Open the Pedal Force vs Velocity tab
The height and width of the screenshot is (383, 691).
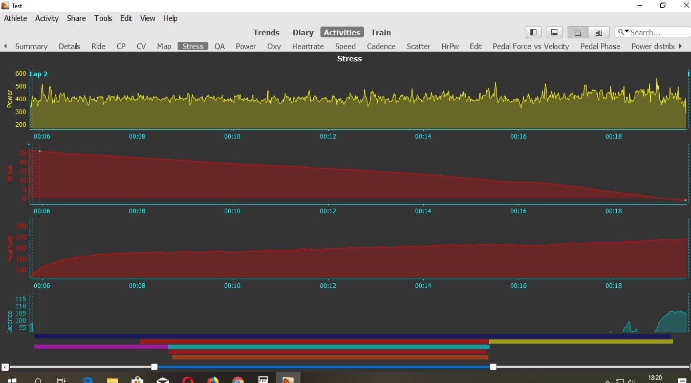click(530, 46)
